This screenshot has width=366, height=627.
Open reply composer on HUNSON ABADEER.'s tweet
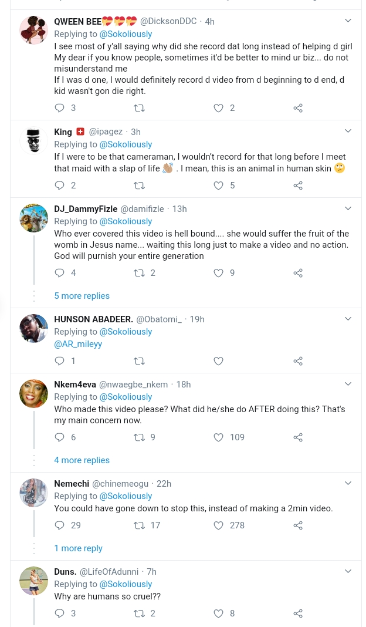(x=59, y=361)
